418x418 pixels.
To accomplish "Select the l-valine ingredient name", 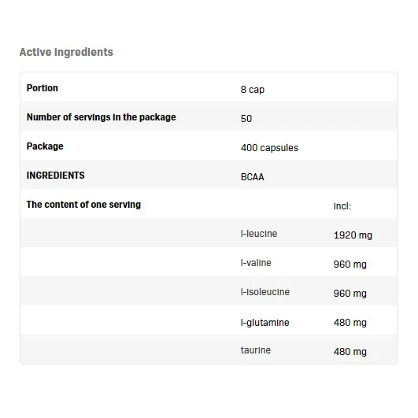I will pyautogui.click(x=256, y=263).
